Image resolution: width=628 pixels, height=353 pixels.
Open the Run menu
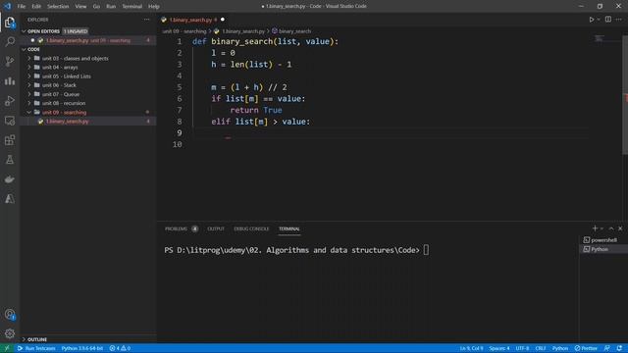[111, 7]
